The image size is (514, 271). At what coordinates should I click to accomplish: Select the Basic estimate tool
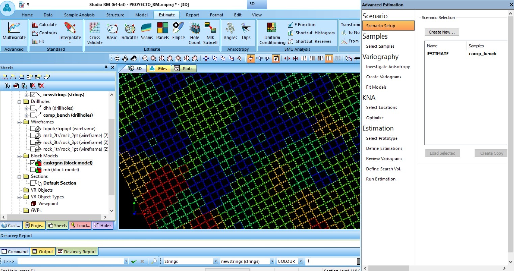point(112,31)
